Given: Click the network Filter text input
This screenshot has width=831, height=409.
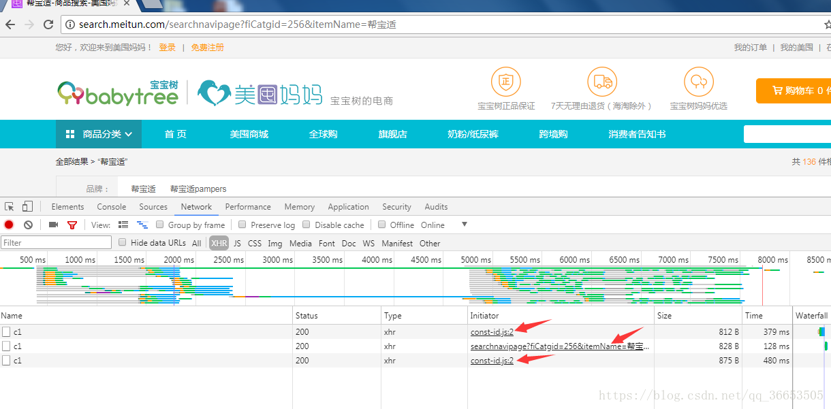Looking at the screenshot, I should click(56, 242).
